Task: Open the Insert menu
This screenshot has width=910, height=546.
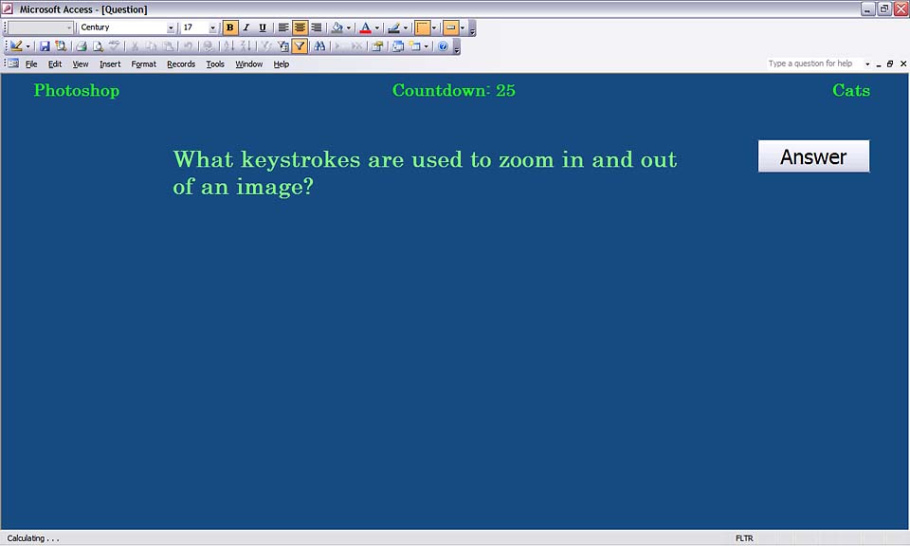Action: click(x=110, y=64)
